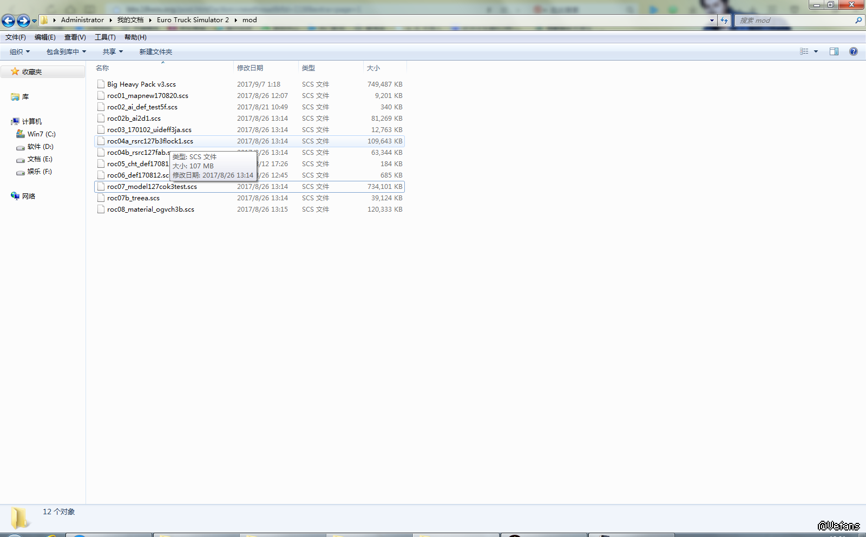Go forward with the Forward arrow button

(23, 21)
